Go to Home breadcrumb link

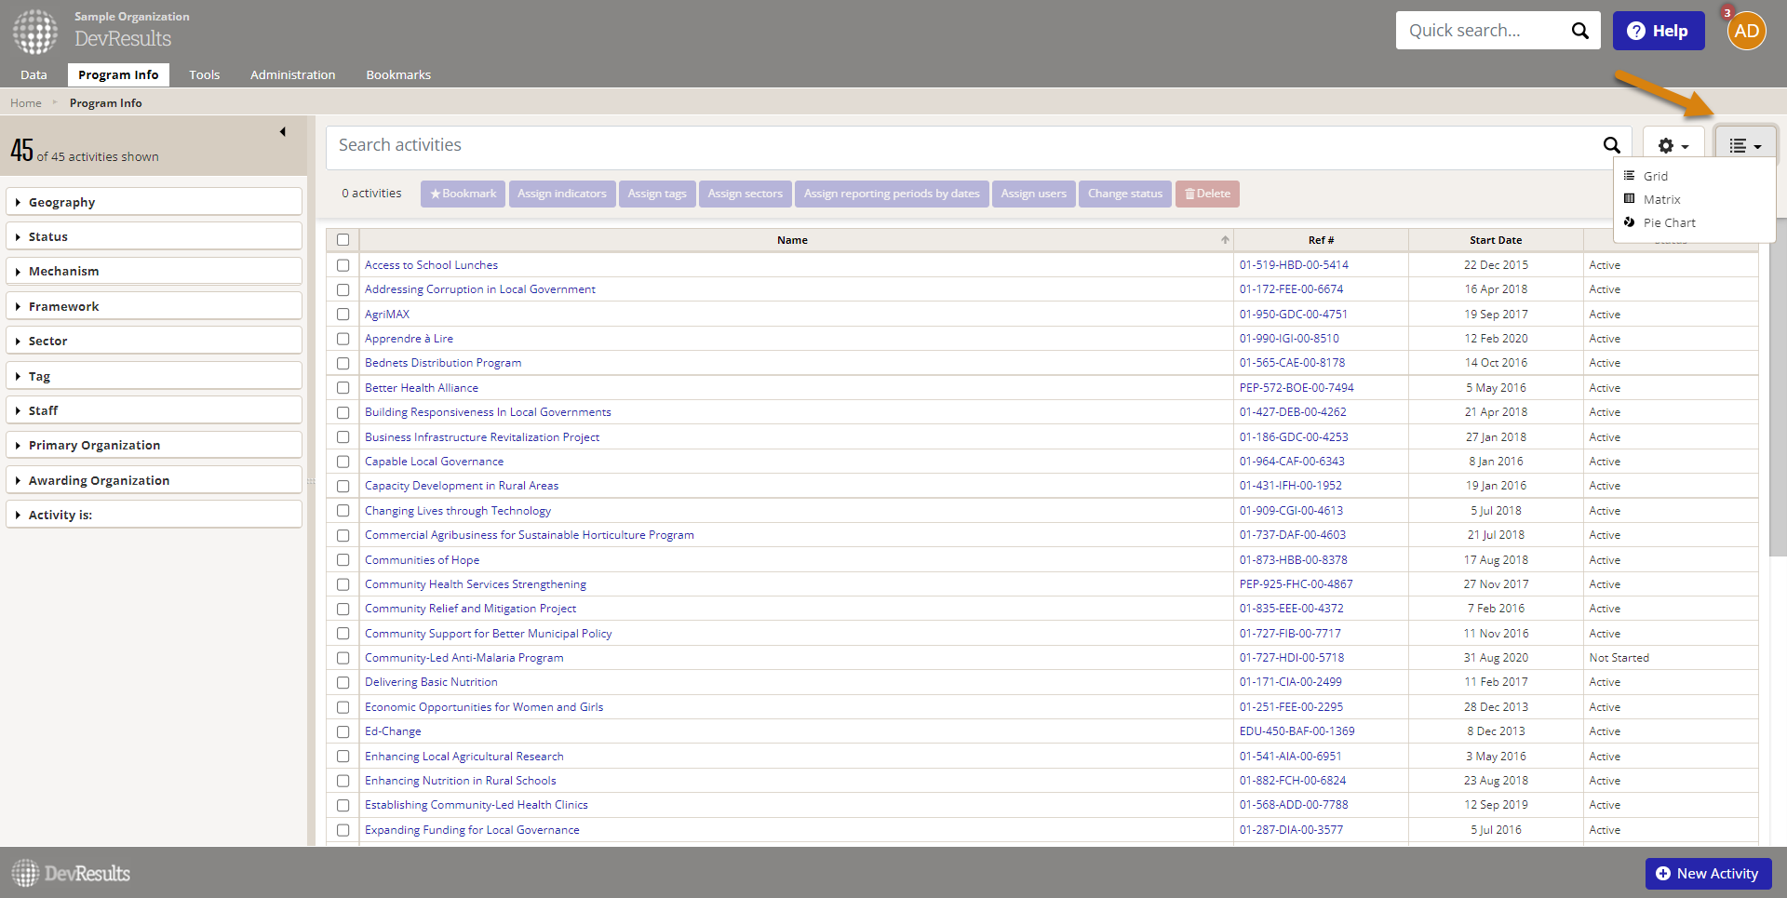26,103
